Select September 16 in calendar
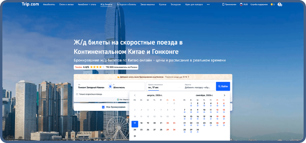The height and width of the screenshot is (143, 306). click(x=197, y=117)
